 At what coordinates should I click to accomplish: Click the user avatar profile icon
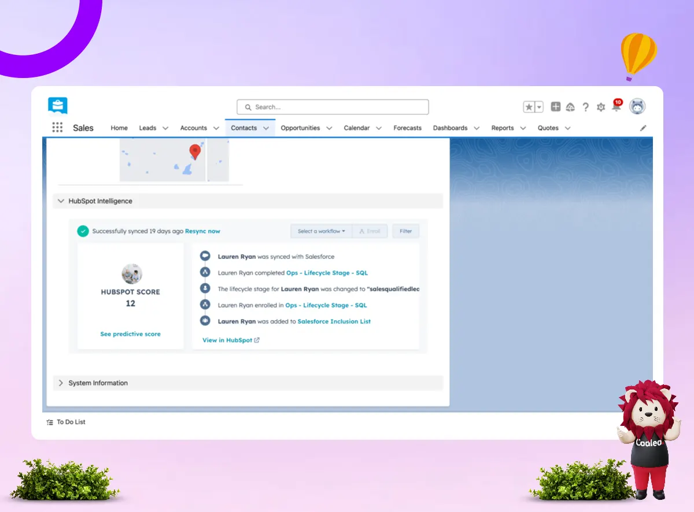[637, 106]
